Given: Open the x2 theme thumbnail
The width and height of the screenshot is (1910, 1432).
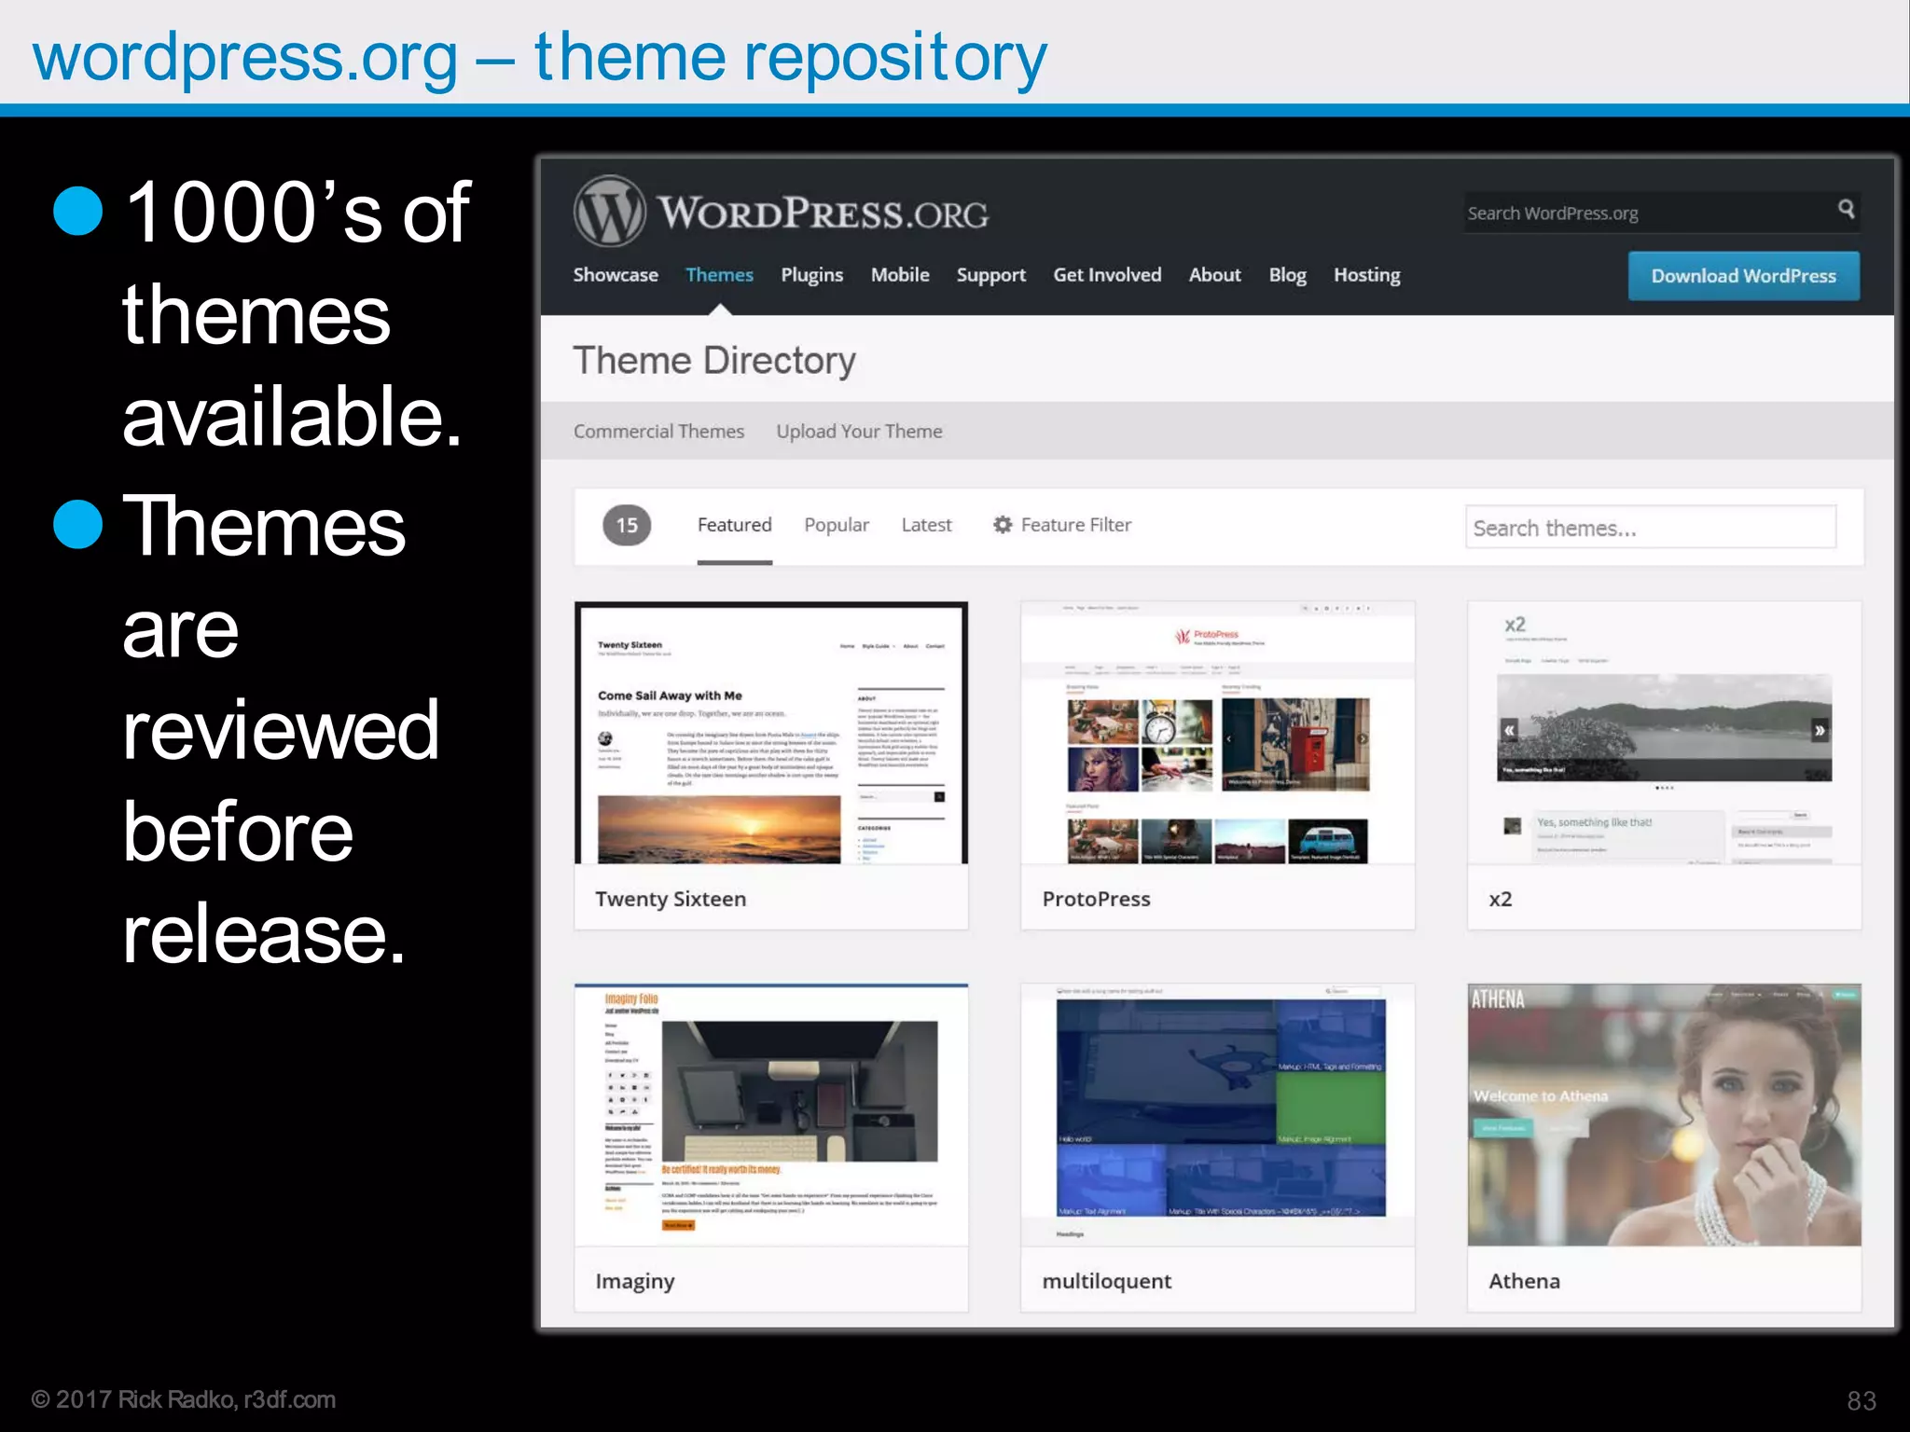Looking at the screenshot, I should point(1664,733).
